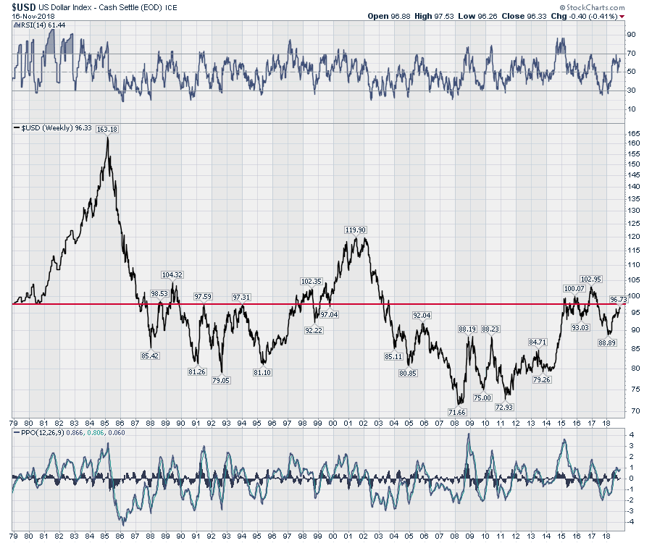Click the 71.66 low price label
Screen dimensions: 652x543
coord(456,412)
